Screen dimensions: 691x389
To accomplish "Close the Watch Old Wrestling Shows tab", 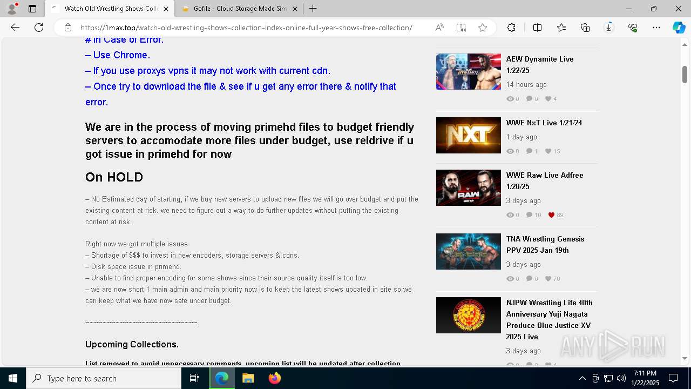I will click(166, 9).
